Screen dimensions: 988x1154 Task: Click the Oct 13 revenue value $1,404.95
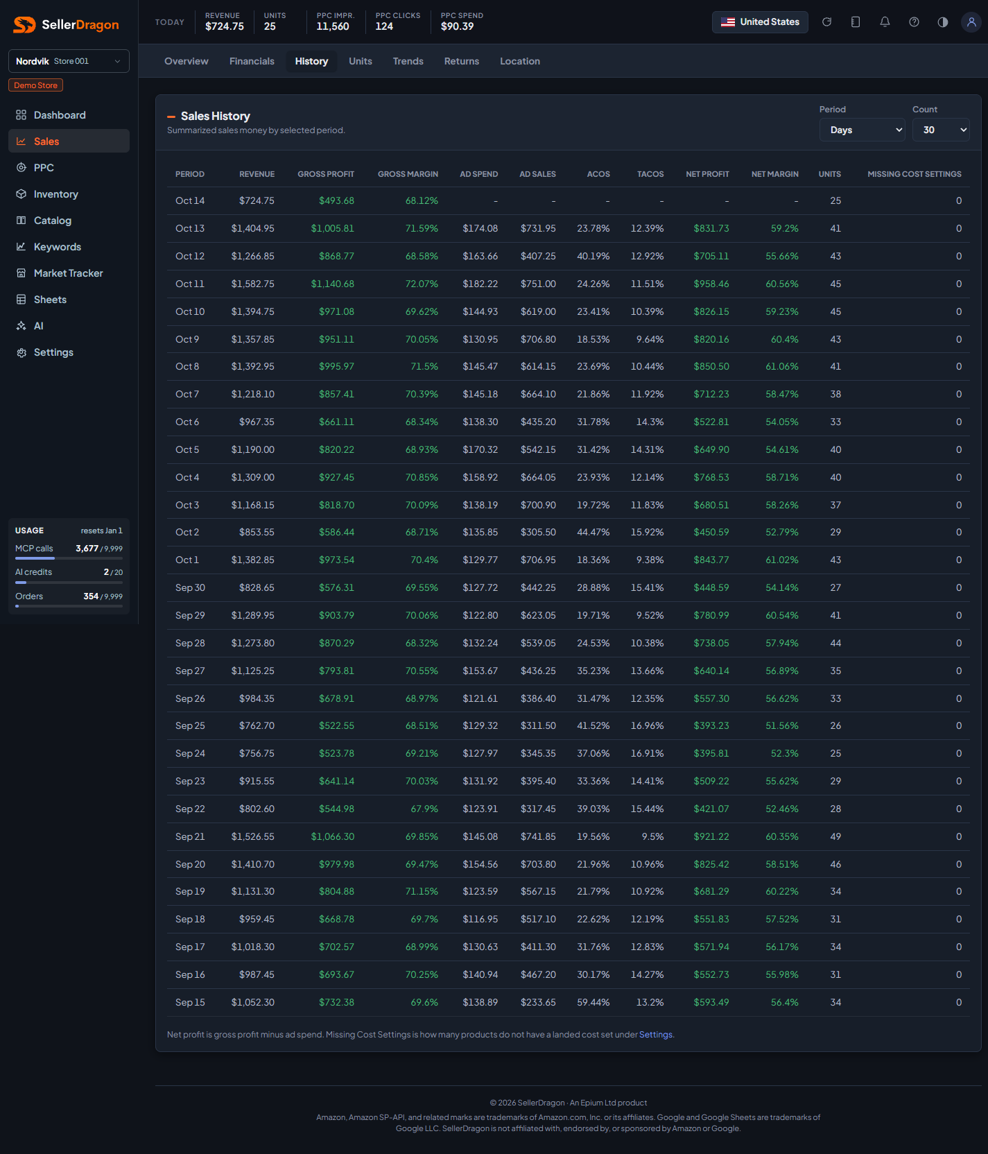click(253, 228)
